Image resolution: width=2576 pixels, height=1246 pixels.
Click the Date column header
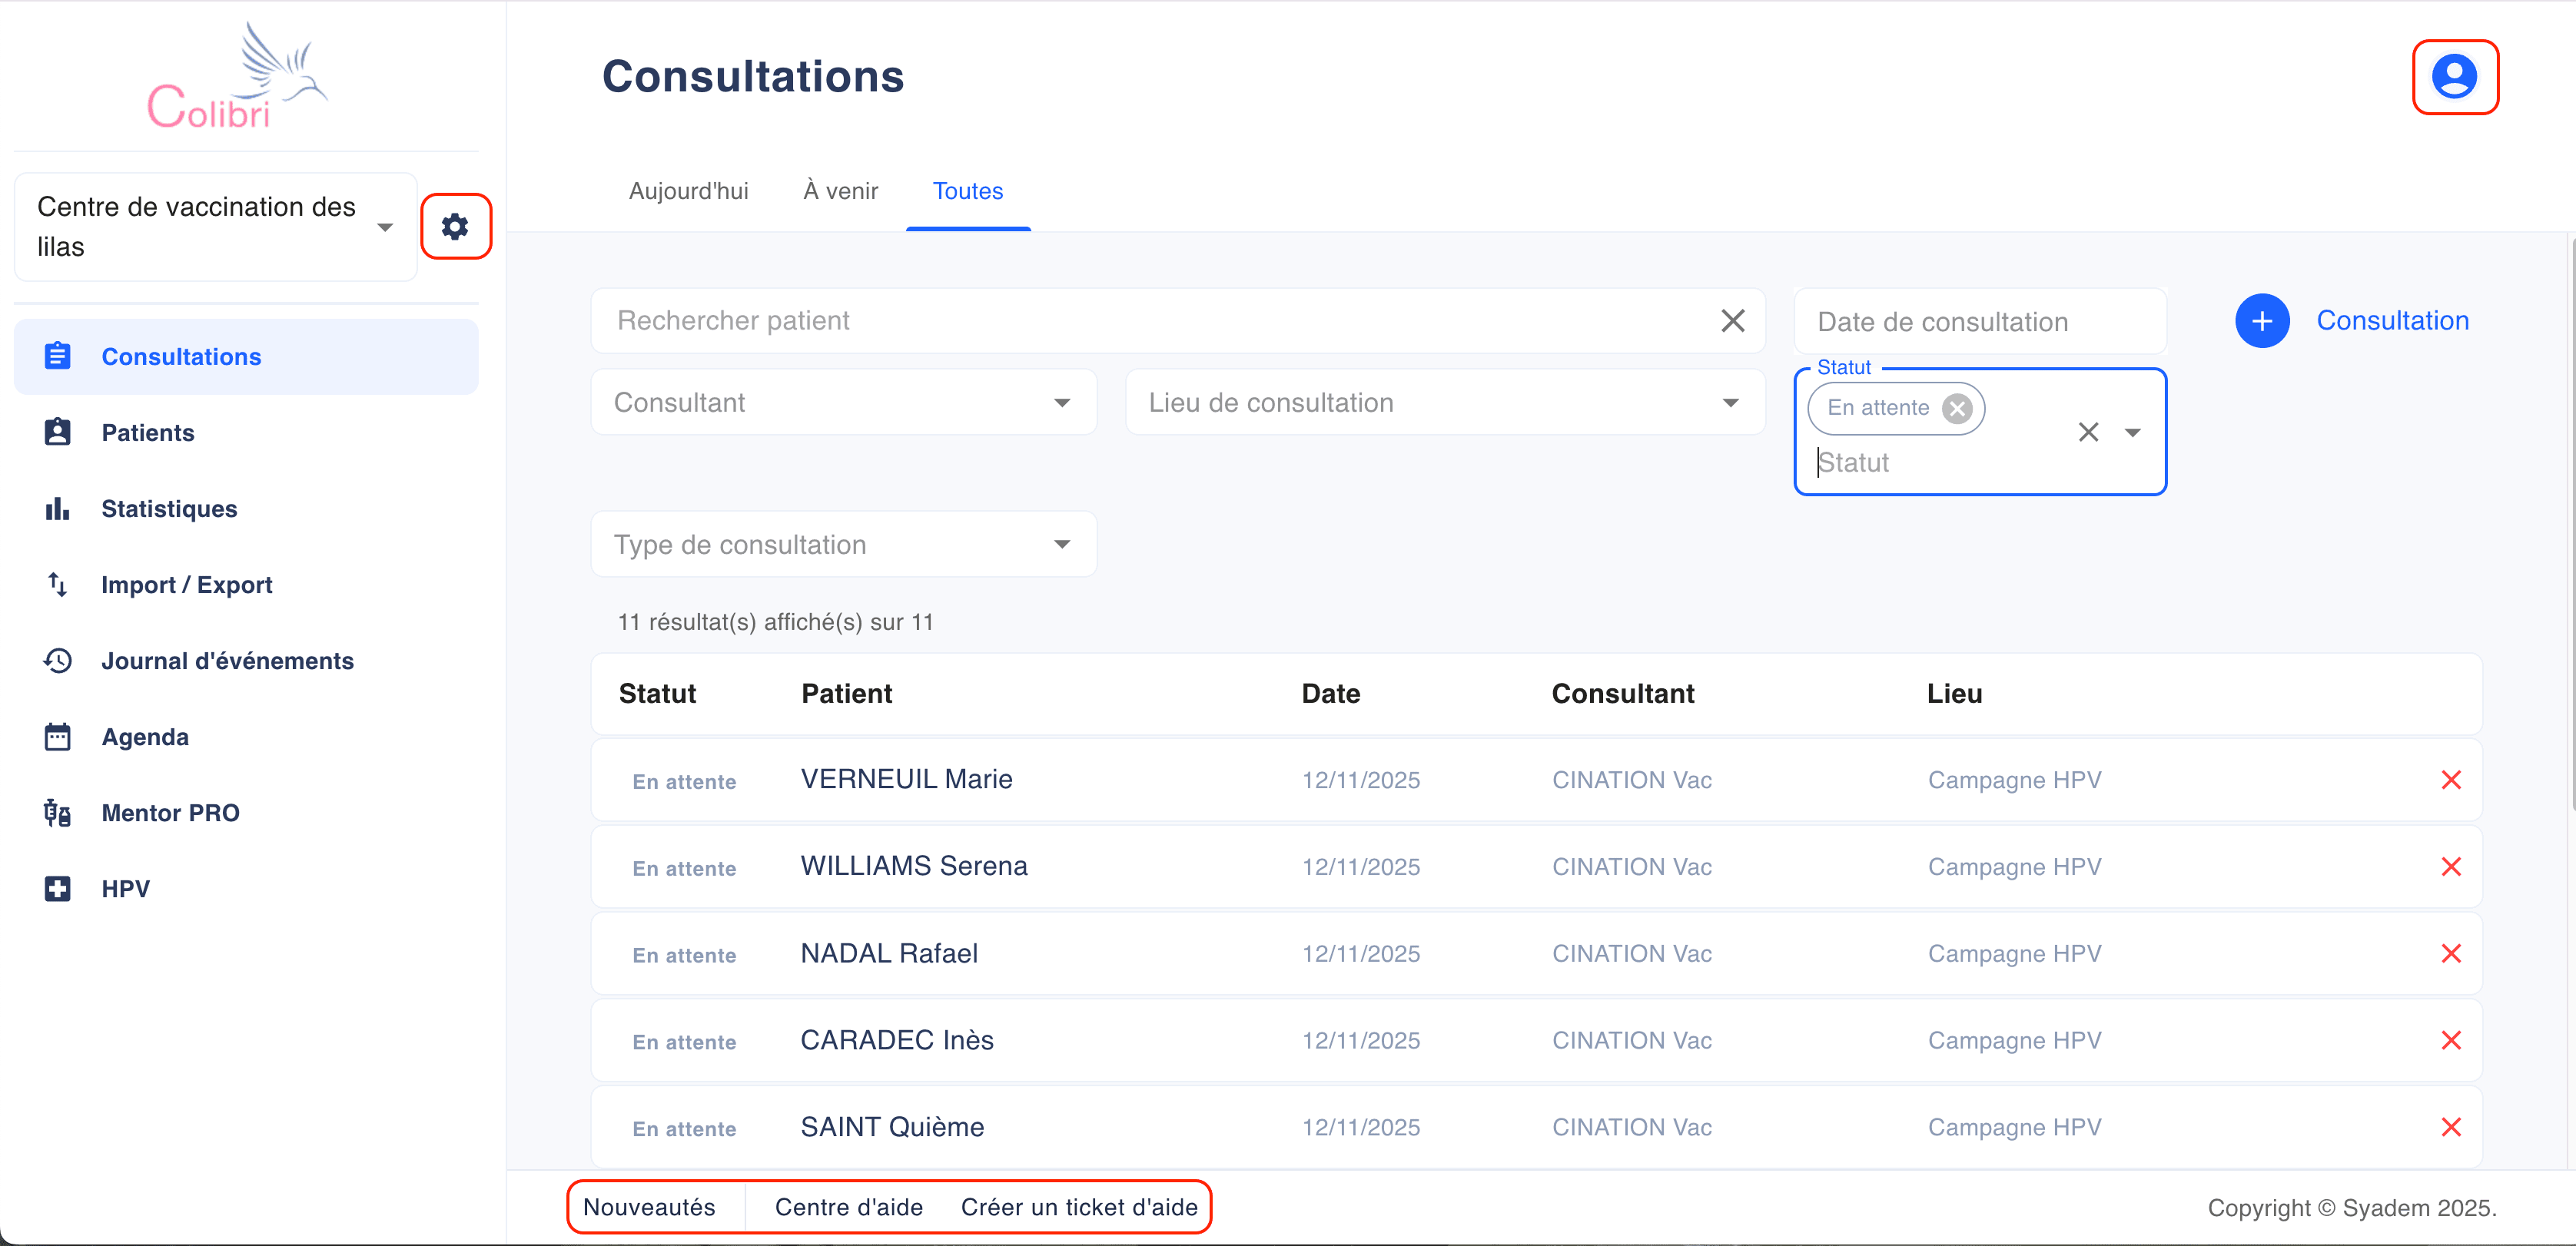tap(1330, 694)
